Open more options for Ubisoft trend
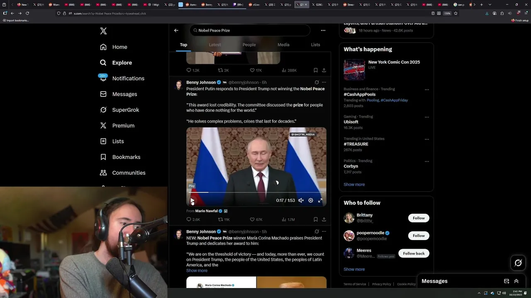 [x=426, y=117]
